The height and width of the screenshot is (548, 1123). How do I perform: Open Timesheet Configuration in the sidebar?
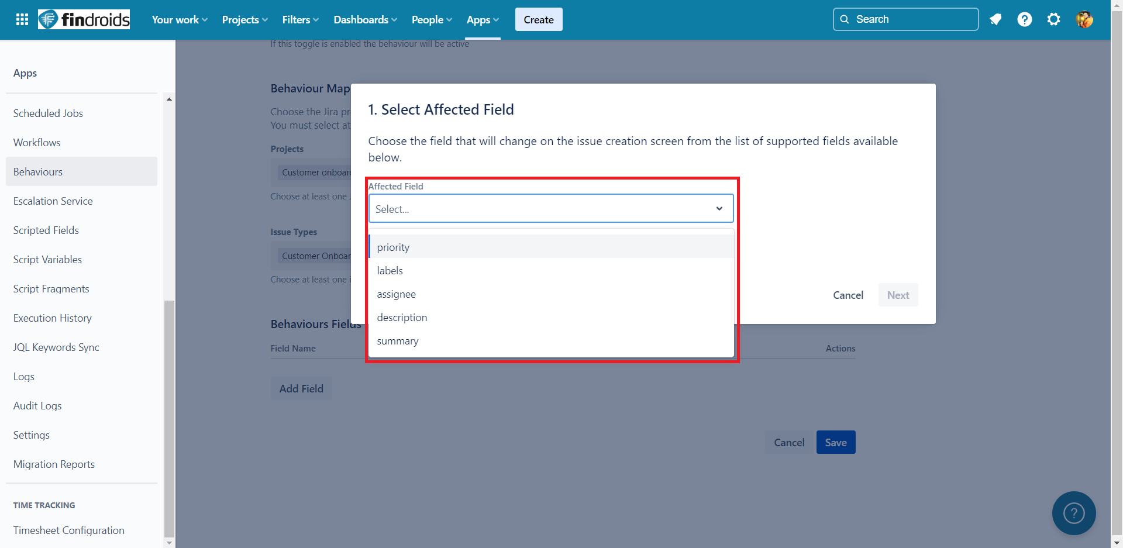[81, 530]
